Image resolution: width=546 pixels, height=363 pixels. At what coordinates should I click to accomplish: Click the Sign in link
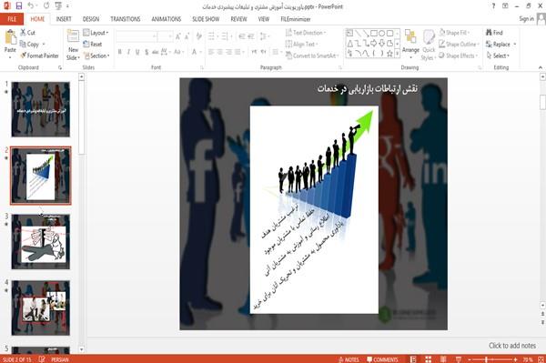click(x=526, y=19)
